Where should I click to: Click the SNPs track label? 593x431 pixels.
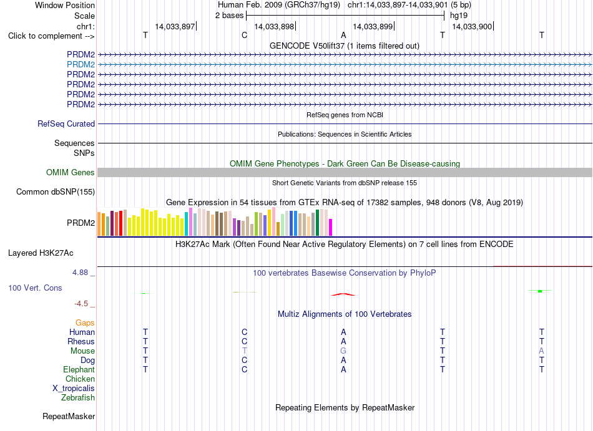[84, 153]
